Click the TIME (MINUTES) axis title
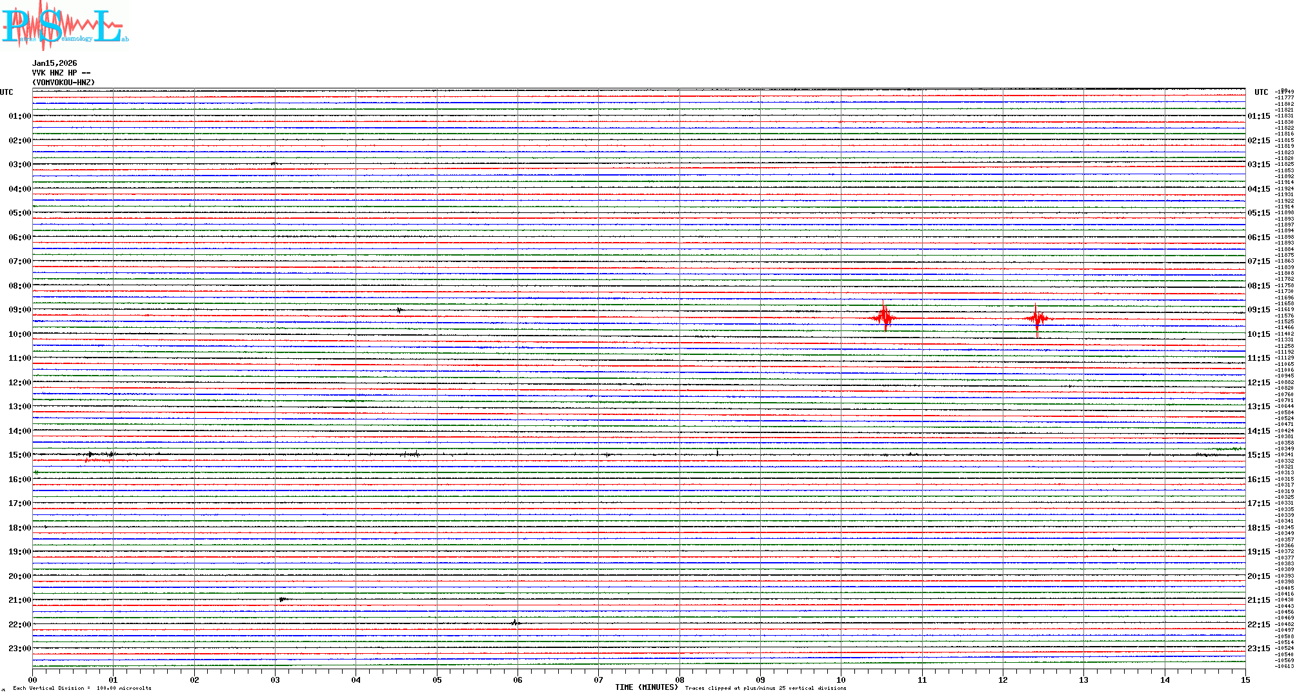 coord(646,687)
